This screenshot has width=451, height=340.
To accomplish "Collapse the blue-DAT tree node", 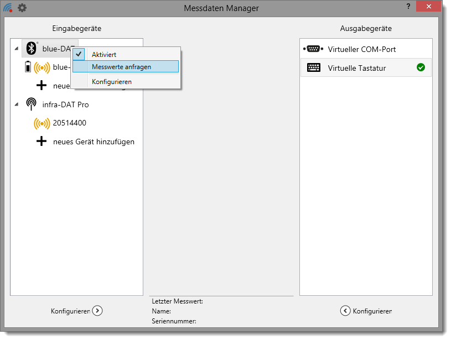I will pos(16,49).
